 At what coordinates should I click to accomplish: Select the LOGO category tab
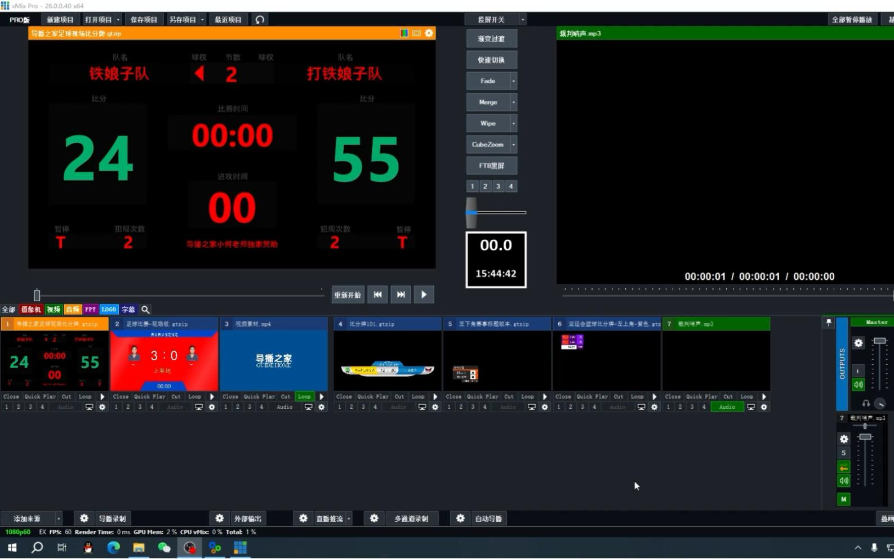[109, 310]
